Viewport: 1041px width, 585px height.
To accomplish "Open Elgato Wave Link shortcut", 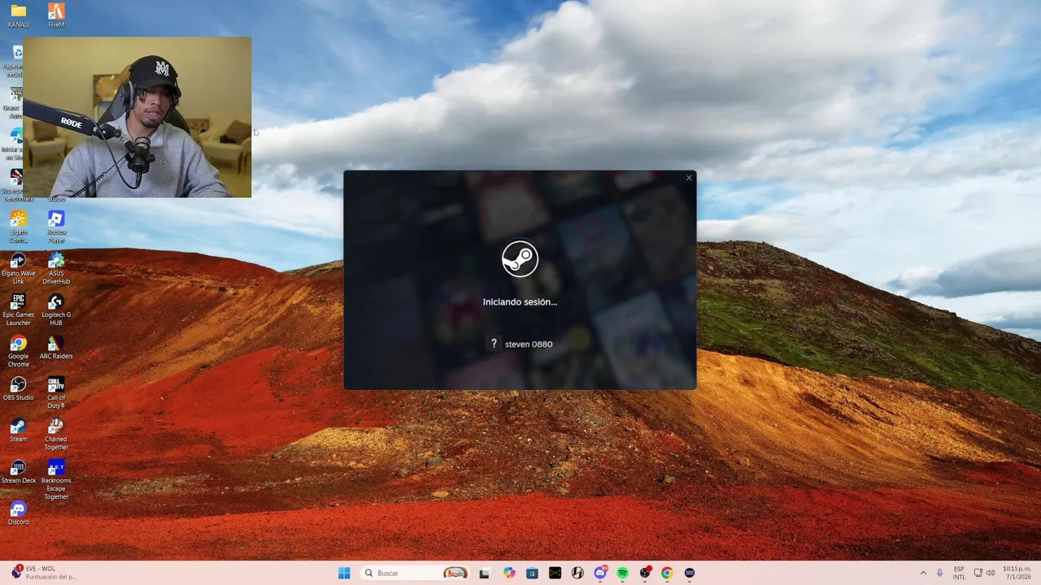I will [18, 268].
